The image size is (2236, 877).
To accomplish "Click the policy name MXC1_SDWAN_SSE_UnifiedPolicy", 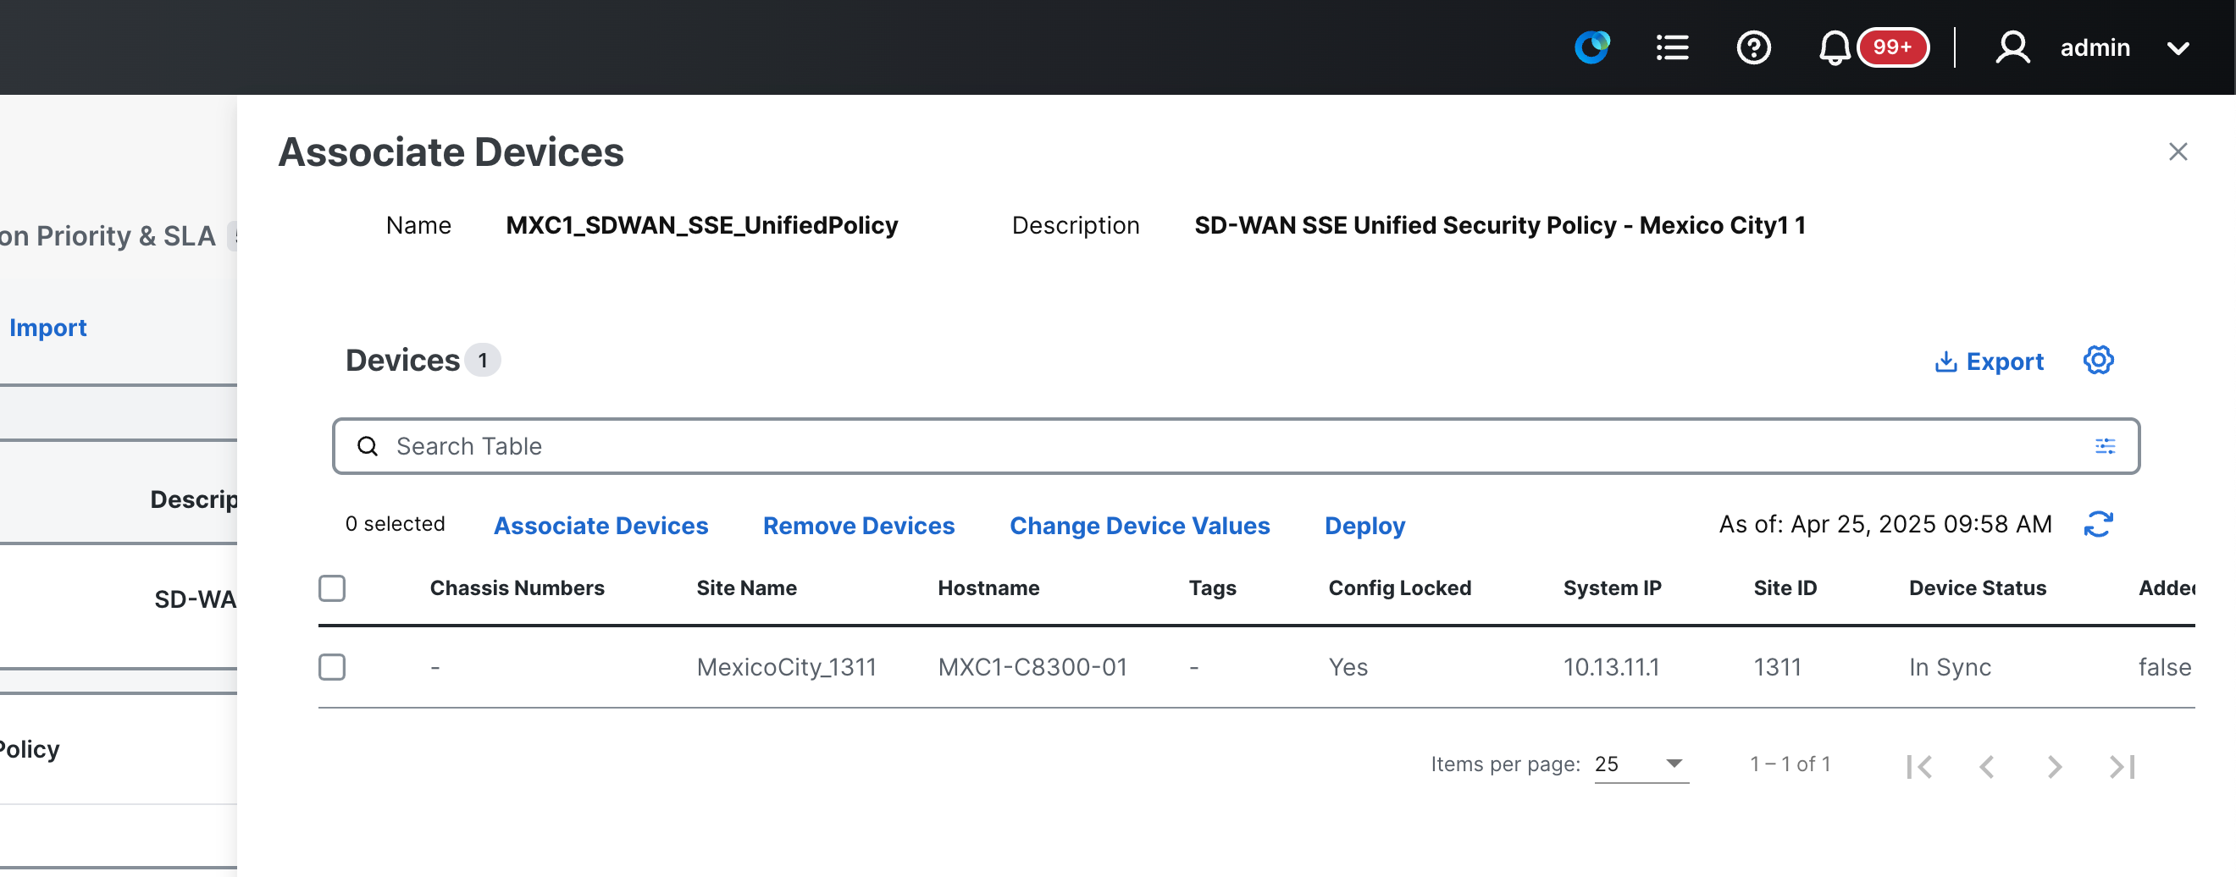I will [701, 224].
